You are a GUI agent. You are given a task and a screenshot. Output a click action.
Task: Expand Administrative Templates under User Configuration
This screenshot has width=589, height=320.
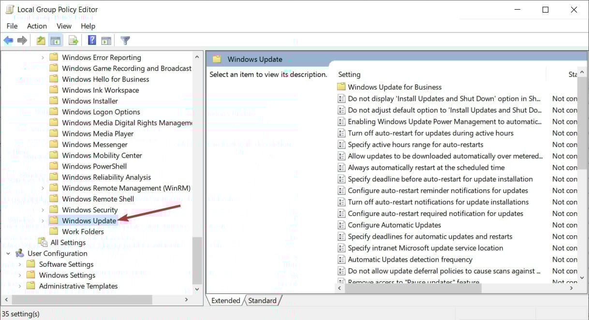(x=20, y=286)
